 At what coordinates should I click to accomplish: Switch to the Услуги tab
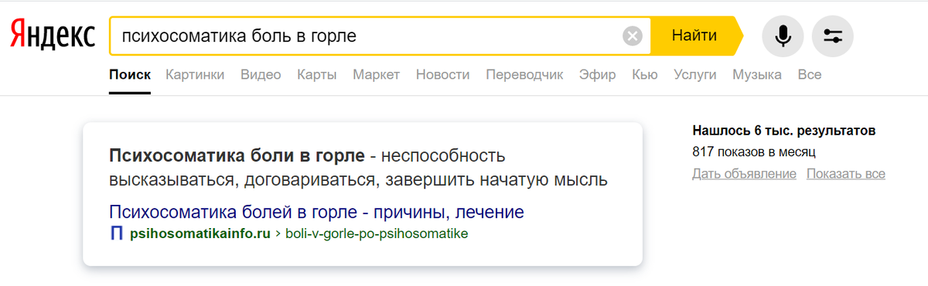695,75
